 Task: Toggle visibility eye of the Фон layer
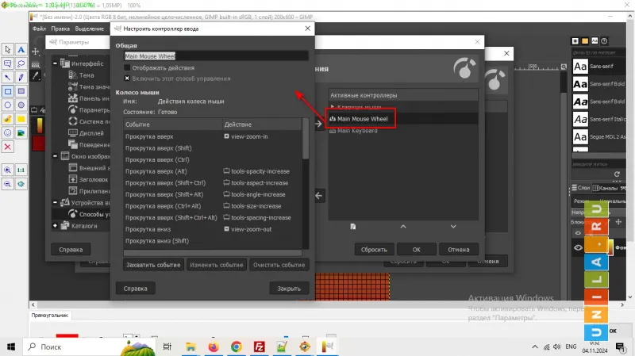click(x=579, y=247)
